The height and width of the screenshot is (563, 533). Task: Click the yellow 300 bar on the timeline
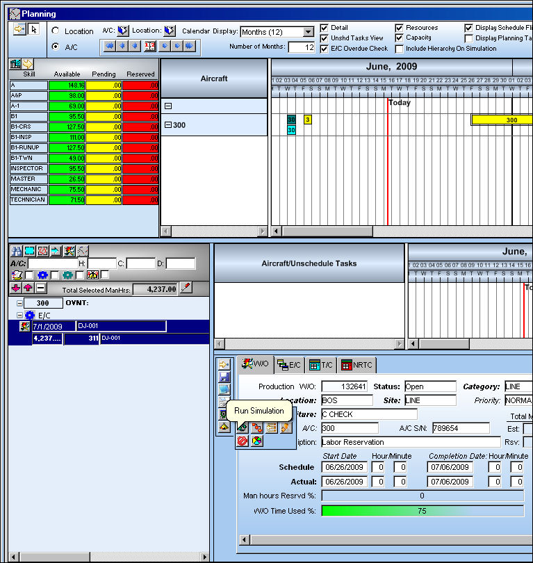502,120
